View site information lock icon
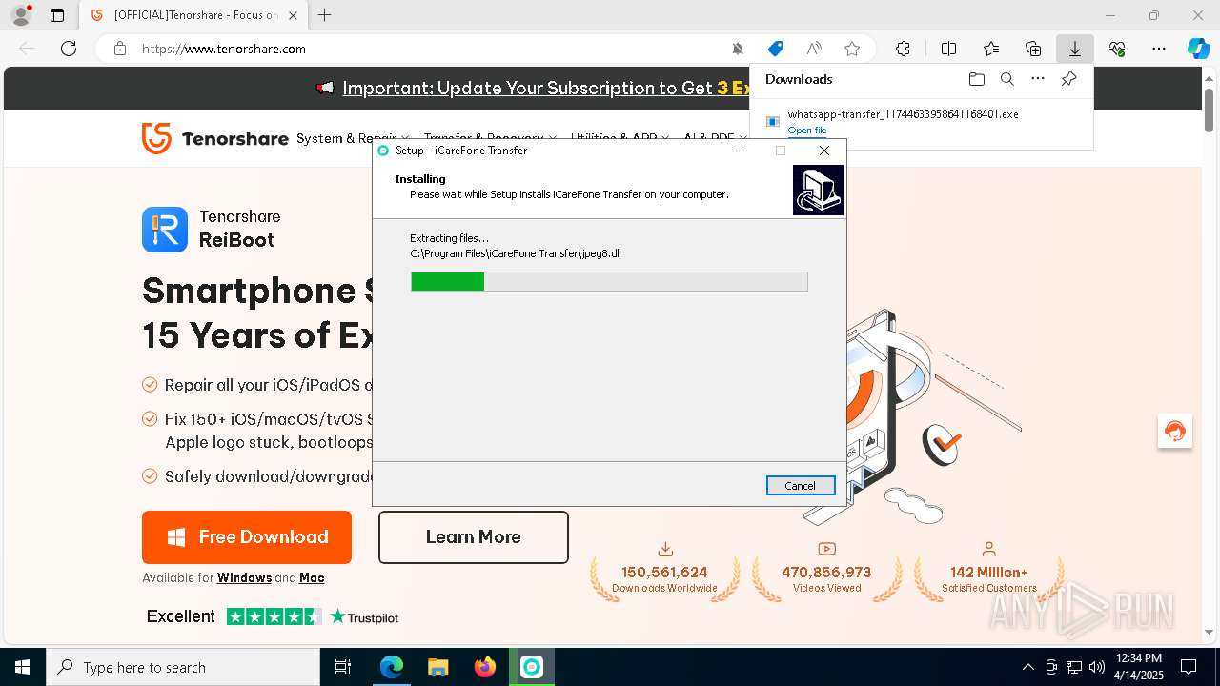The width and height of the screenshot is (1220, 686). pyautogui.click(x=120, y=49)
